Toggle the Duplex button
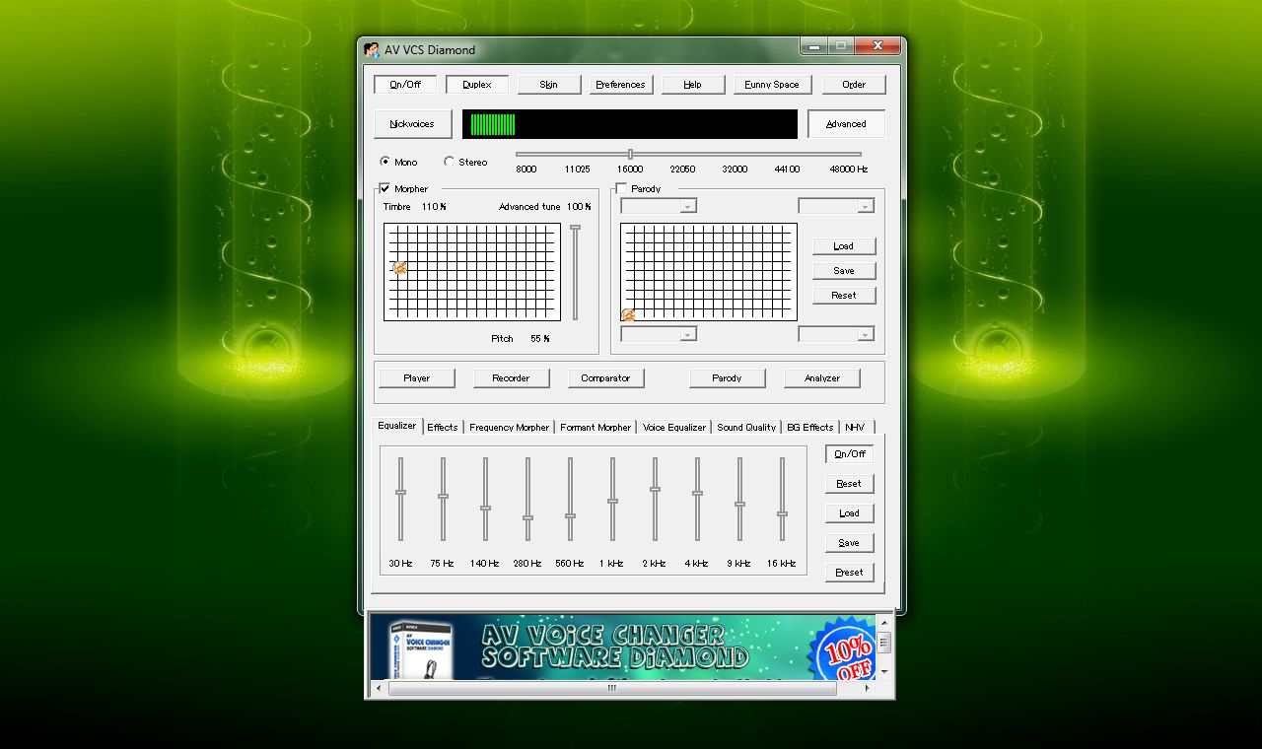The width and height of the screenshot is (1262, 749). (477, 85)
